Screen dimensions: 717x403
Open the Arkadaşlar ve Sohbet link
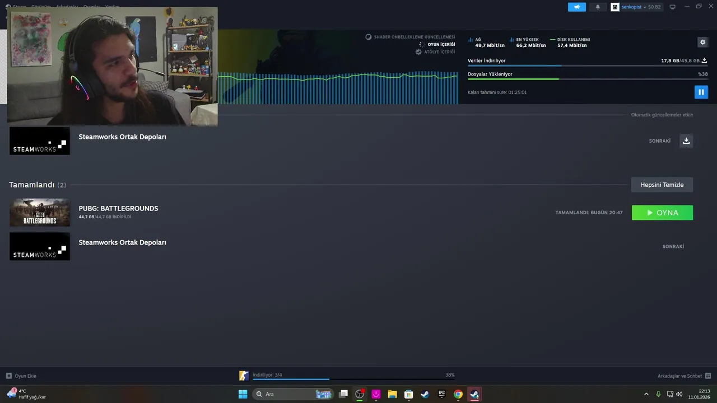pos(679,376)
